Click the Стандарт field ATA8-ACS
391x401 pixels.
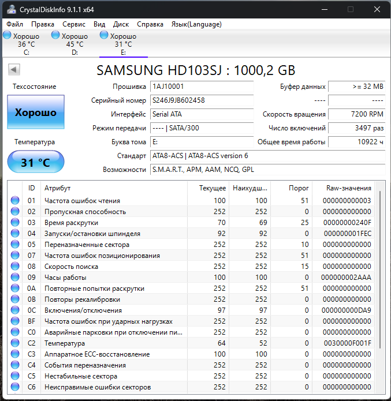pos(267,155)
